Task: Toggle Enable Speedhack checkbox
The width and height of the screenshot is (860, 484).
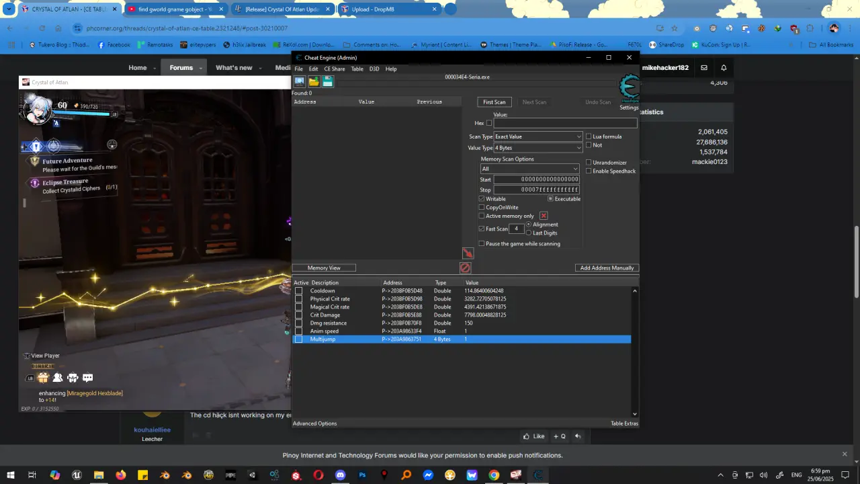Action: pos(589,171)
